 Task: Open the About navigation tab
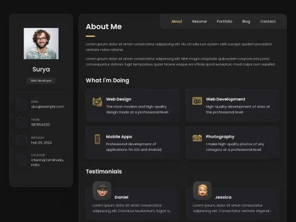[177, 21]
